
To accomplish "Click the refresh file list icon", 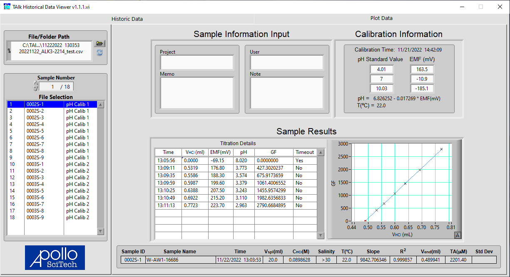I will click(x=100, y=52).
